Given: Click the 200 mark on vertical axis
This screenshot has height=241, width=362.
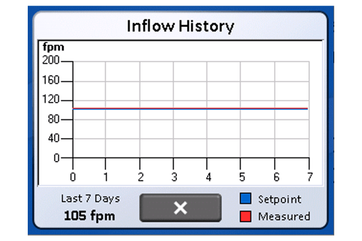Looking at the screenshot, I should pos(51,61).
